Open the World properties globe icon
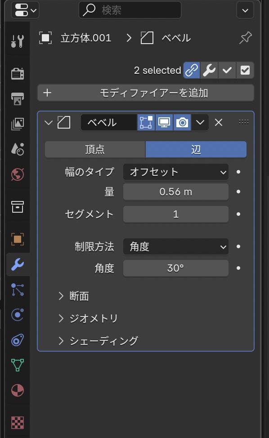This screenshot has width=269, height=438. click(18, 174)
